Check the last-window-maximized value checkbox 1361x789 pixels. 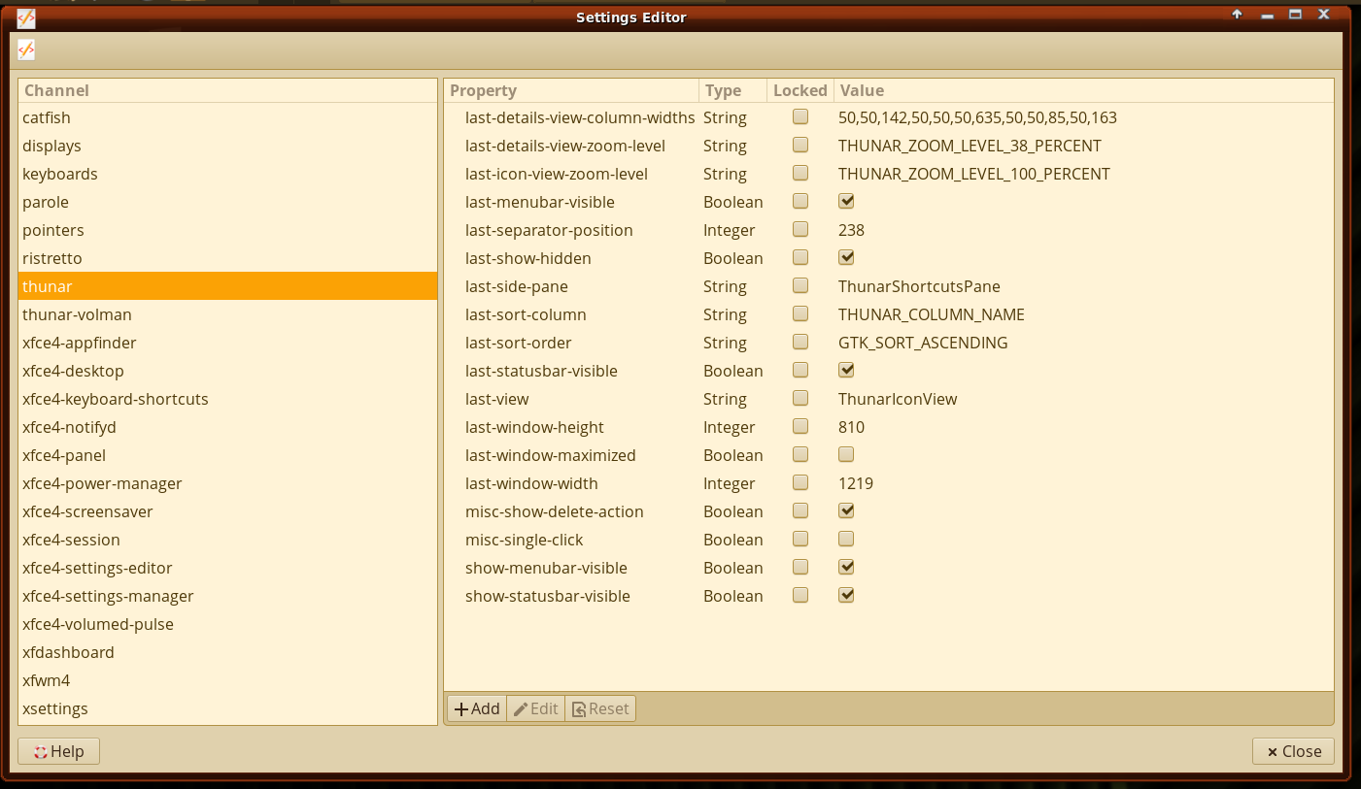tap(846, 455)
